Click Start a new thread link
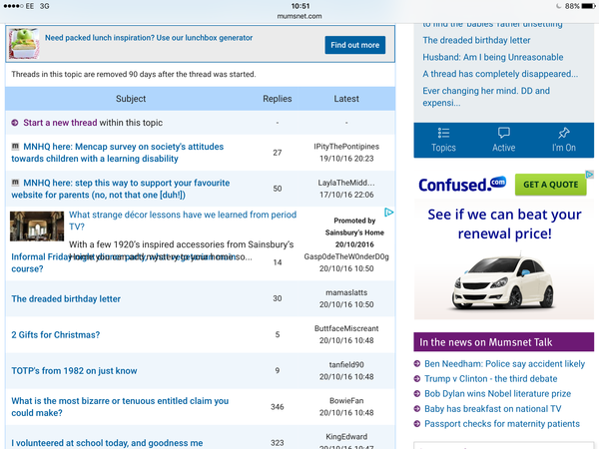This screenshot has height=449, width=599. 60,123
